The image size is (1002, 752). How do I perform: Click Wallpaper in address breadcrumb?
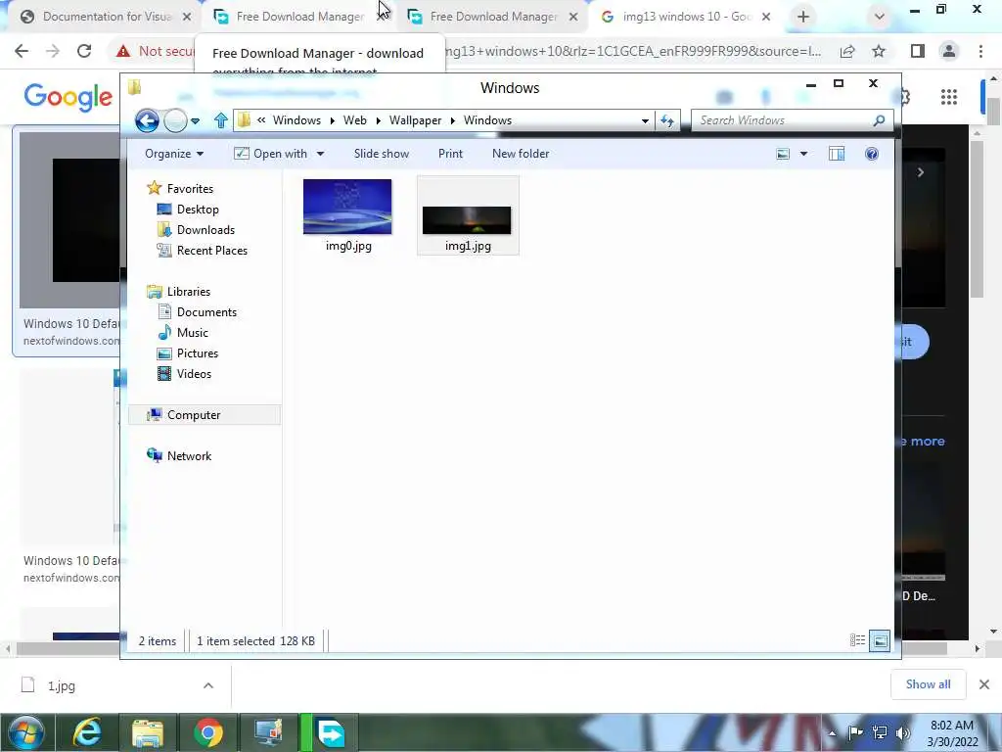(x=415, y=120)
